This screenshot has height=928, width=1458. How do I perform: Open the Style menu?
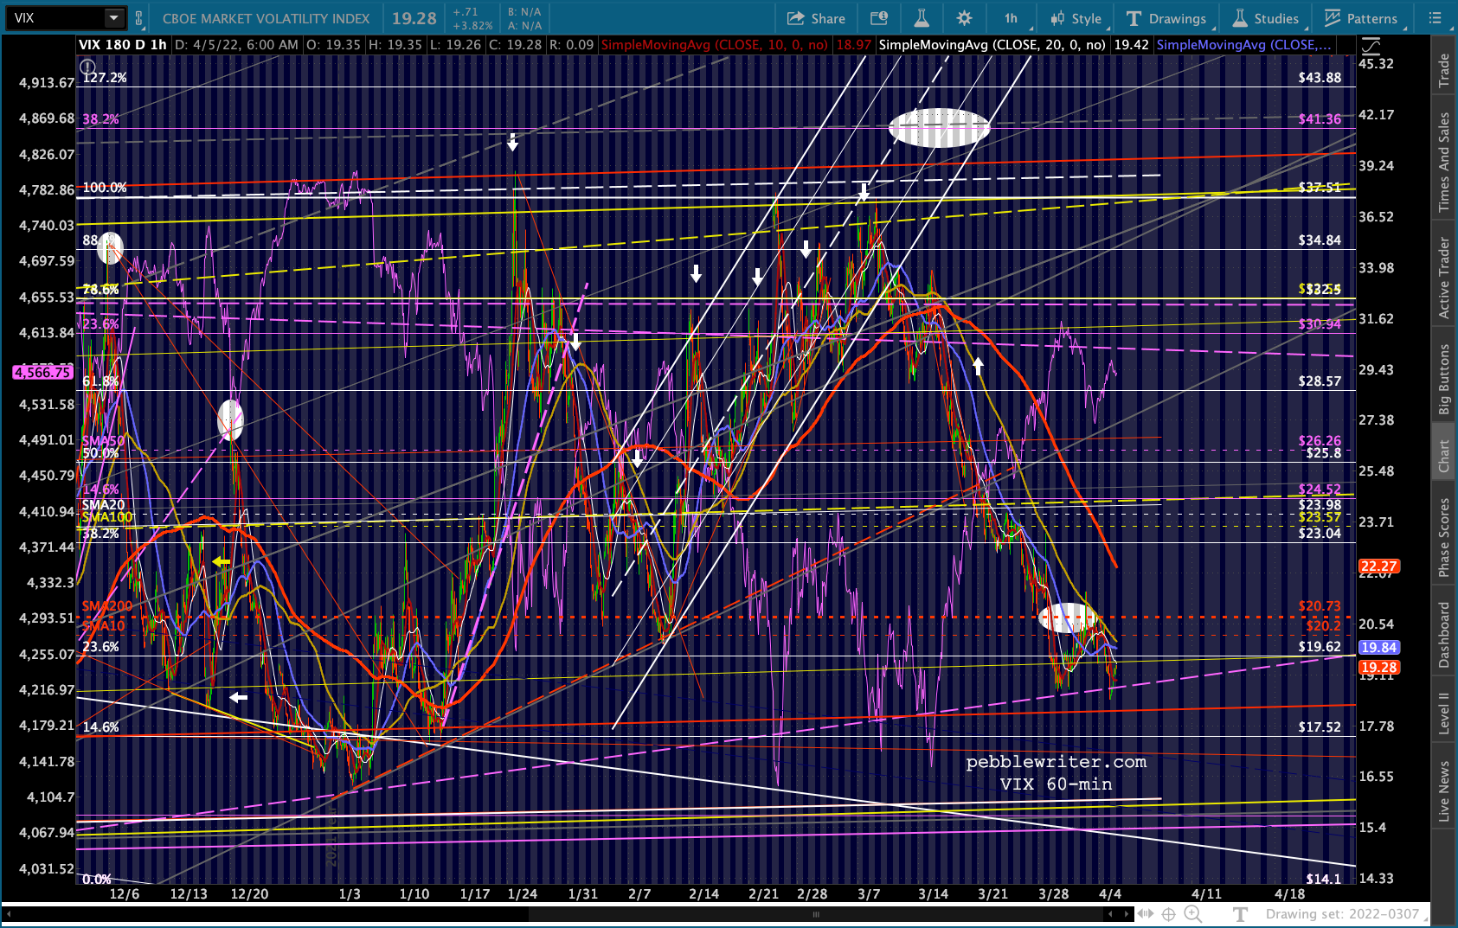pyautogui.click(x=1076, y=18)
